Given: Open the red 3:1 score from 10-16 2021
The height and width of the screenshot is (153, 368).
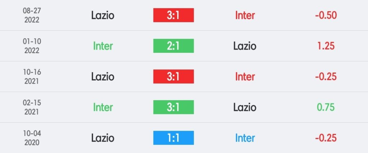Looking at the screenshot, I should [174, 76].
